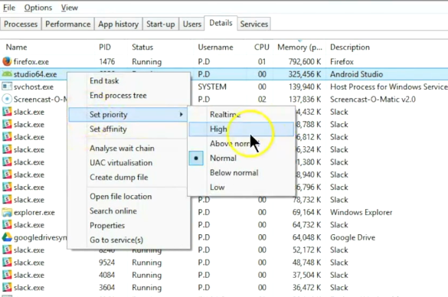Switch to the Start-up tab
The width and height of the screenshot is (448, 297).
tap(161, 24)
